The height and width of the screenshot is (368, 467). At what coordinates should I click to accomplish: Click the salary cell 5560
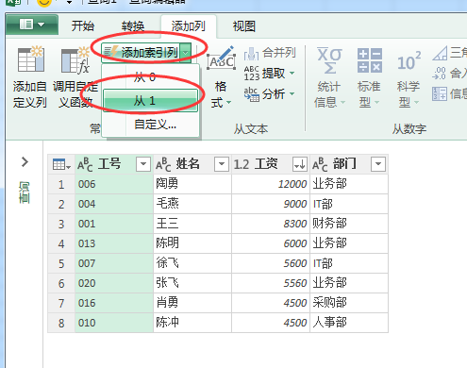click(271, 283)
